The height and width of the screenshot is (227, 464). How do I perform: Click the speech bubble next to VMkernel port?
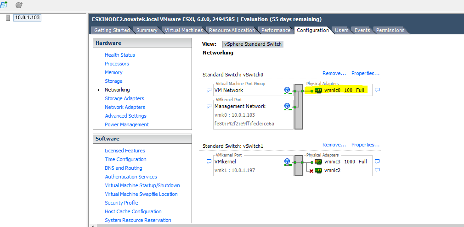(209, 162)
